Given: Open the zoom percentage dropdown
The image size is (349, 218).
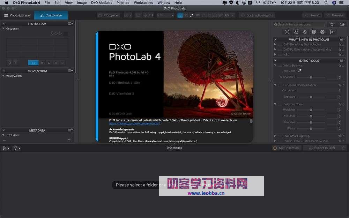Looking at the screenshot, I should 172,15.
